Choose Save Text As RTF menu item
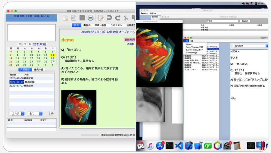 (x=194, y=50)
